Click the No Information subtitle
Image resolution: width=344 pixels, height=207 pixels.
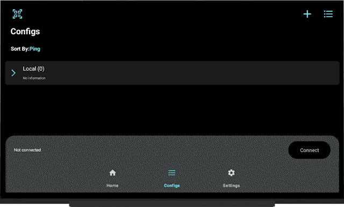point(34,78)
